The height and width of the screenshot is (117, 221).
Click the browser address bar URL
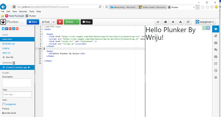pyautogui.click(x=43, y=7)
